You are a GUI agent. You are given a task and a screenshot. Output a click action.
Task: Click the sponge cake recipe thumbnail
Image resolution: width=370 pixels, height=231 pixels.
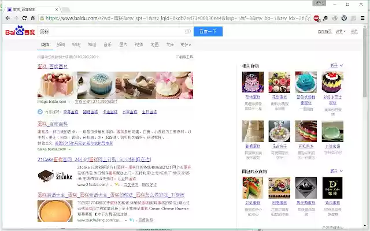coord(55,211)
